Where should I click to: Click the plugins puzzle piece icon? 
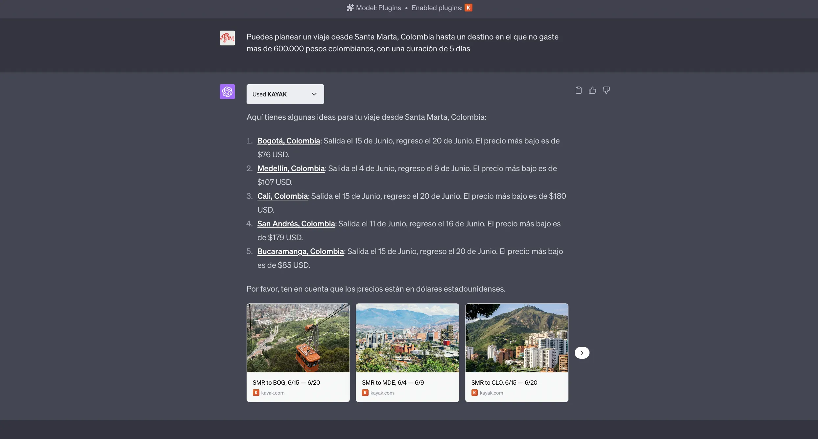point(350,8)
